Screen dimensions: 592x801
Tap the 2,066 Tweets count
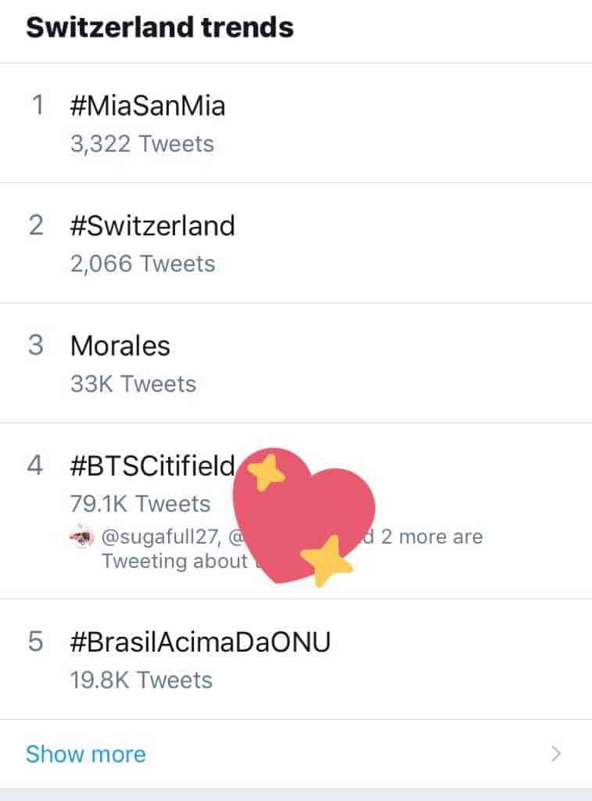pyautogui.click(x=142, y=264)
